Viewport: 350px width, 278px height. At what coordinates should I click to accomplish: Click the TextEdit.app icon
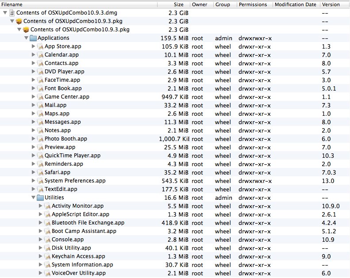coord(40,189)
